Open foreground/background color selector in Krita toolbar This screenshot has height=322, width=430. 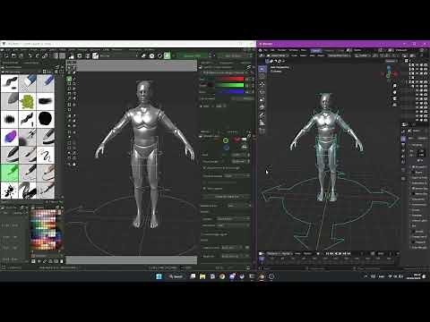click(x=72, y=55)
